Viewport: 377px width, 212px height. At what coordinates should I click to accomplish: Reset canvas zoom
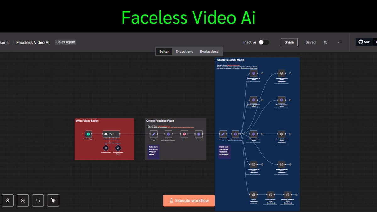click(x=38, y=200)
